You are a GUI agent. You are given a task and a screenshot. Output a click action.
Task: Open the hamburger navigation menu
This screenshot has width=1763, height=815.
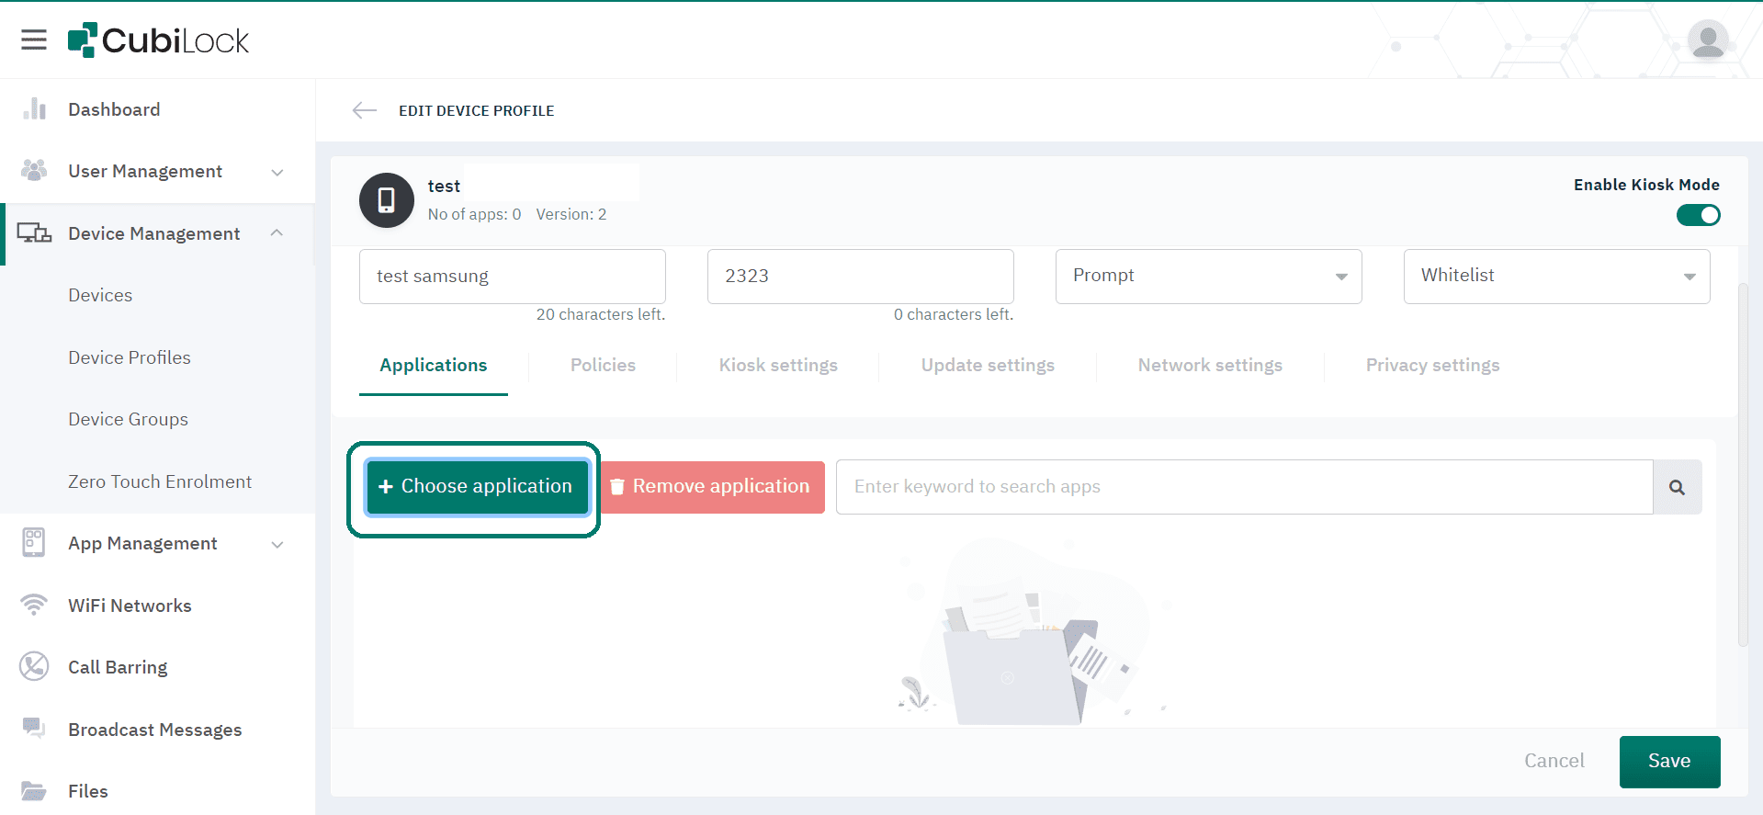click(34, 40)
